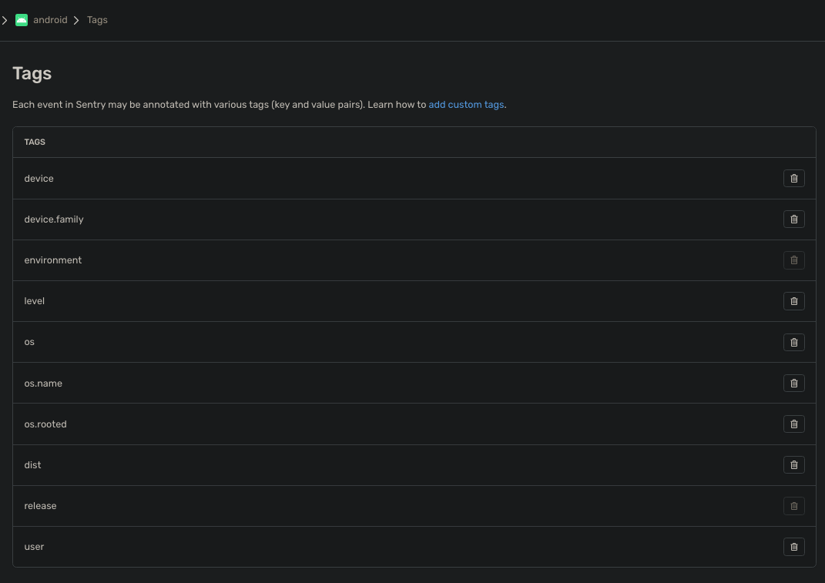Delete the dist tag

tap(793, 464)
